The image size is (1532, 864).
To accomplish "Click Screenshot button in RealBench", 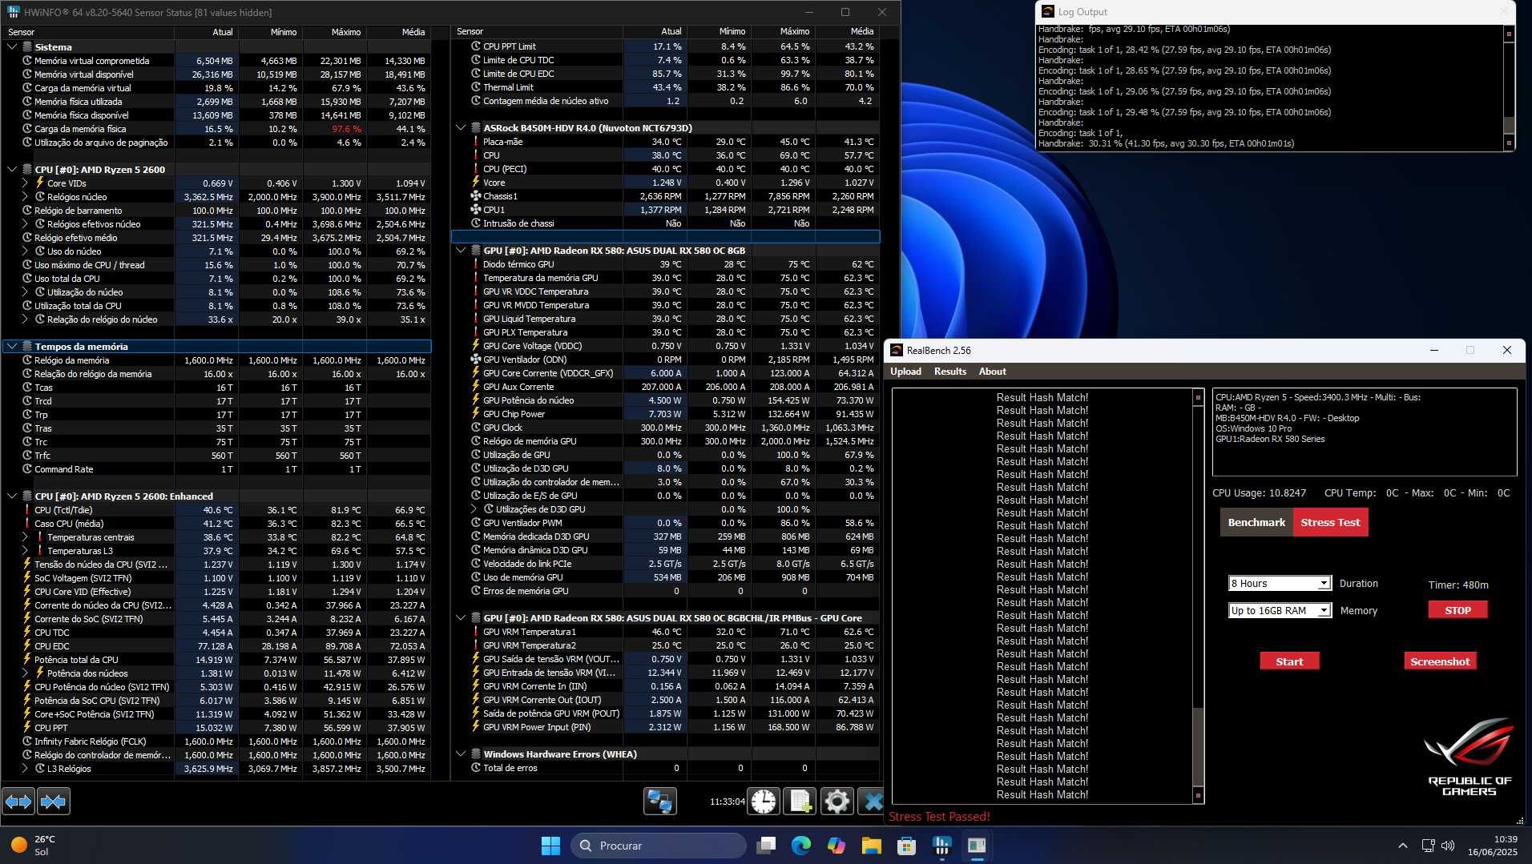I will click(x=1440, y=661).
